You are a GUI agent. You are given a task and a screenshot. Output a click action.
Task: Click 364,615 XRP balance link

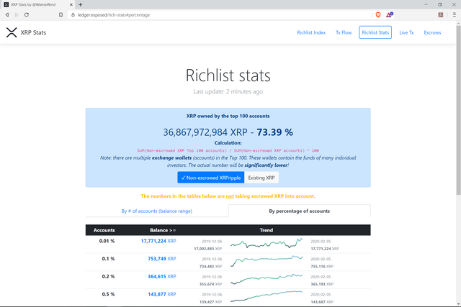point(161,277)
